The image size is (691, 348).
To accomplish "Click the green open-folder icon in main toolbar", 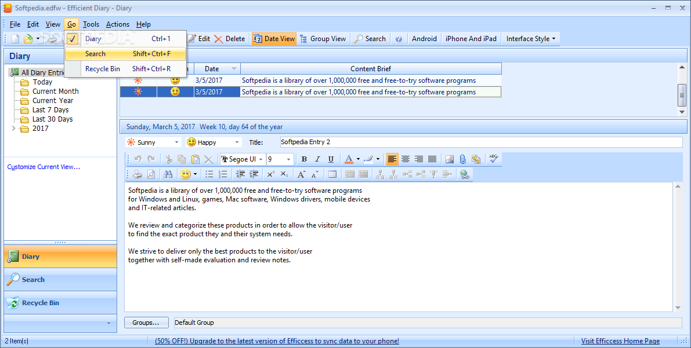I will coord(28,39).
